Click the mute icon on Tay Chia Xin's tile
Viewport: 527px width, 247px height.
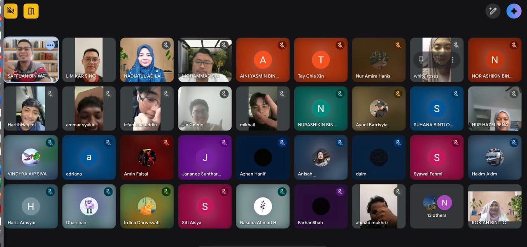[x=340, y=45]
